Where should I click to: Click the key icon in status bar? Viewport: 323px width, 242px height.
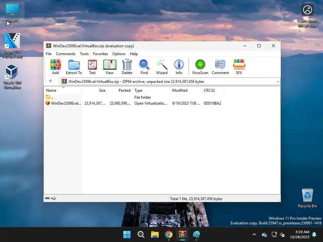tap(53, 198)
